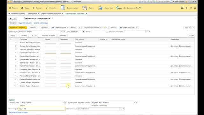Select the Основное form page
The width and height of the screenshot is (204, 115).
pos(13,23)
